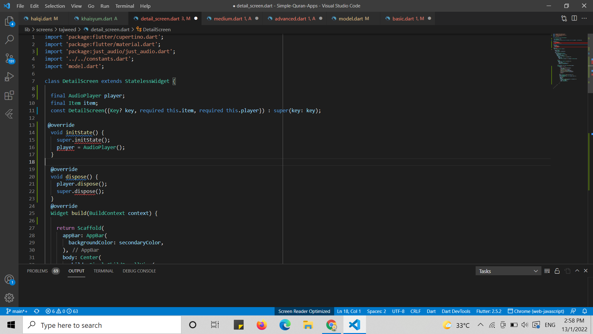Open the Go menu
Viewport: 593px width, 334px height.
click(x=91, y=6)
